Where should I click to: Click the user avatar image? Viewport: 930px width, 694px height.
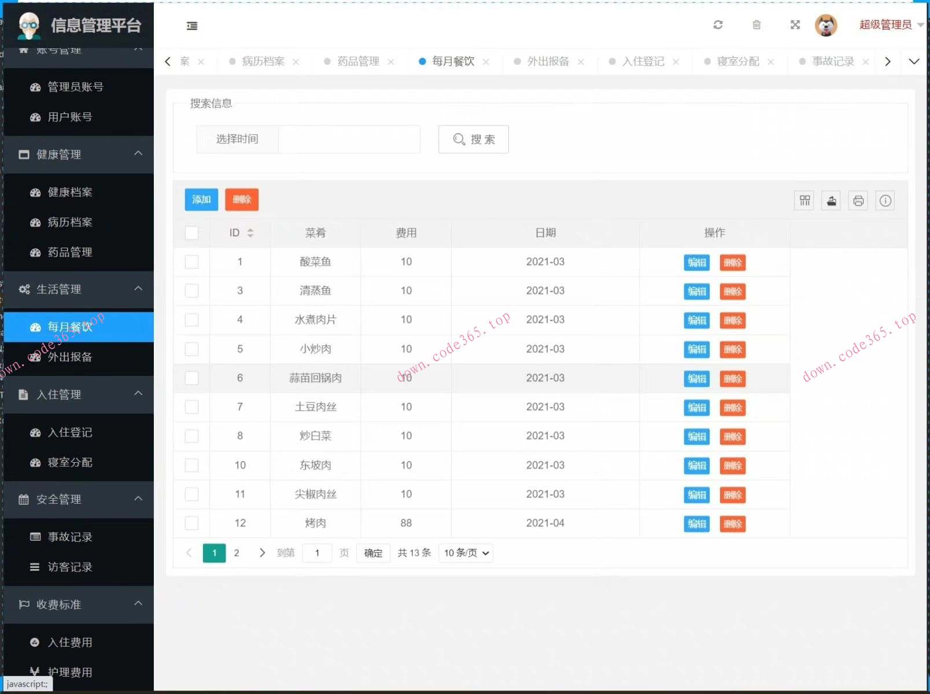(826, 25)
